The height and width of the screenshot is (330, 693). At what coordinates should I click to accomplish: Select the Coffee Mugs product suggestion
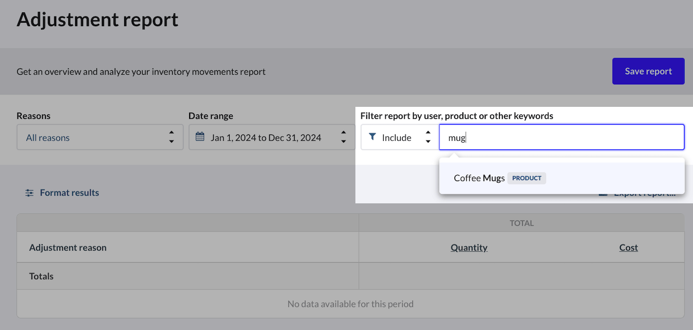coord(562,178)
